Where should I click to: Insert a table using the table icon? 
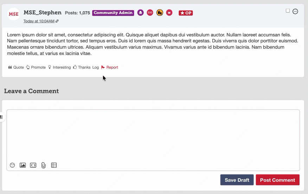click(x=54, y=165)
